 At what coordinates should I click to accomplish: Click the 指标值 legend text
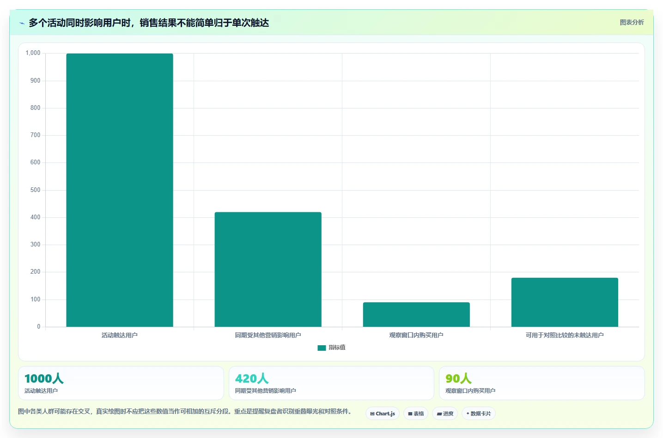point(337,348)
